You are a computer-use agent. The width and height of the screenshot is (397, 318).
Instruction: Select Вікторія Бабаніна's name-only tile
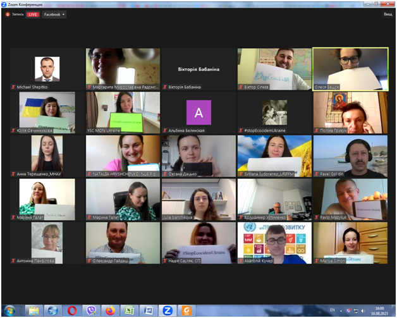coord(198,69)
